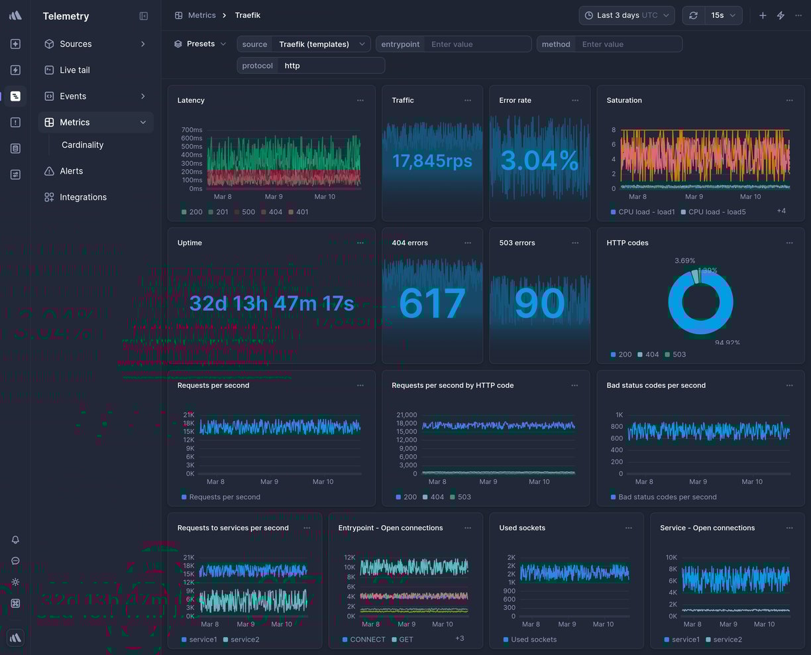Open the Presets dropdown
The image size is (811, 655).
click(x=199, y=44)
